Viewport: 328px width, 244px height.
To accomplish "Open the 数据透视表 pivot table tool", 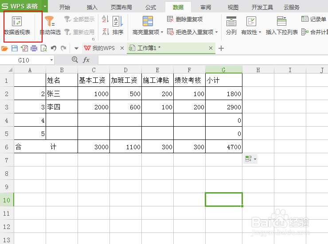I will (17, 26).
